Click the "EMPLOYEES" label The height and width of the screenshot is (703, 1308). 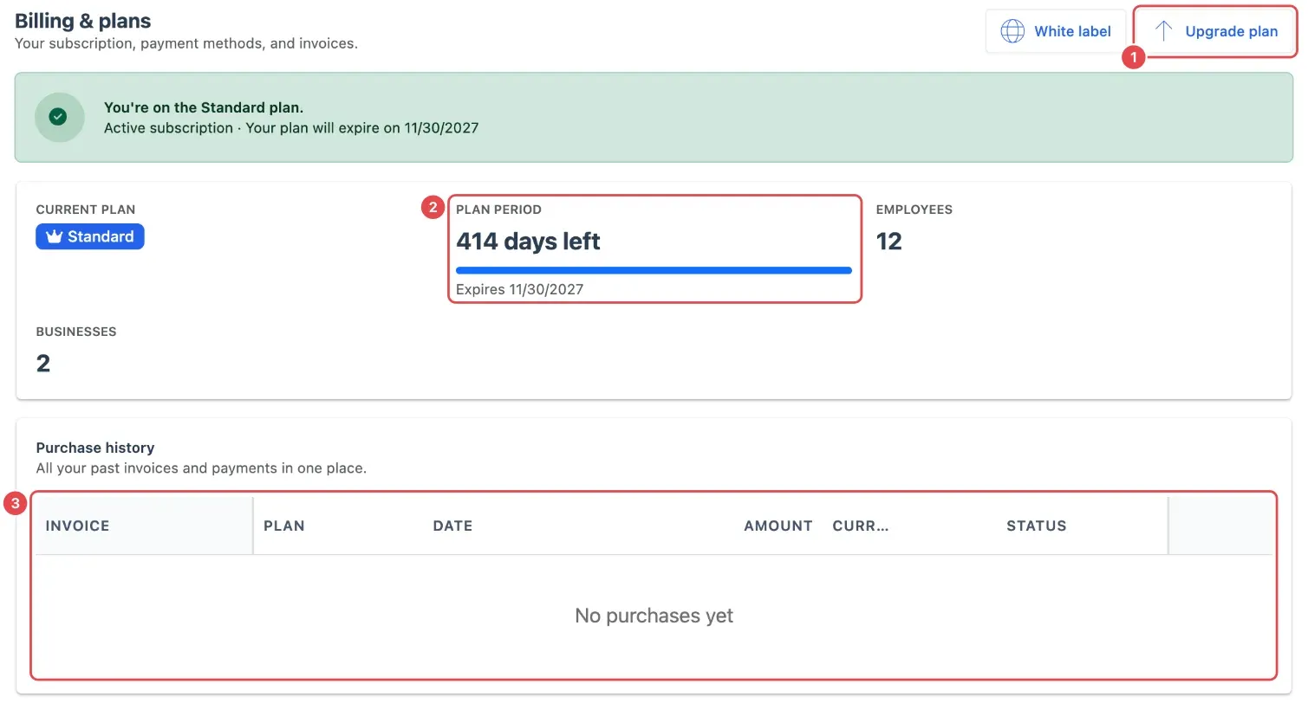click(914, 210)
